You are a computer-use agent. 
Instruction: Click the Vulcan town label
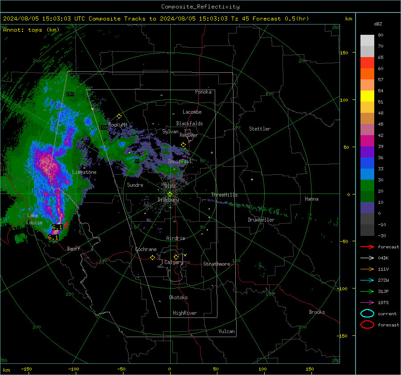(227, 331)
